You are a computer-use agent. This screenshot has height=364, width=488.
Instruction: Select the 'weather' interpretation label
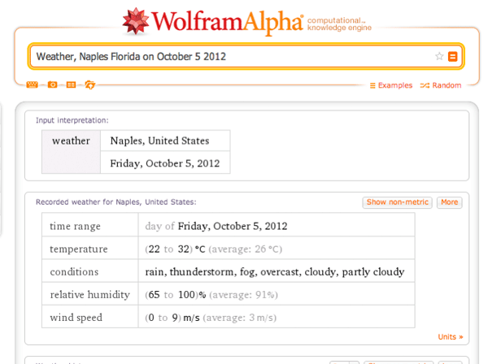click(x=72, y=141)
